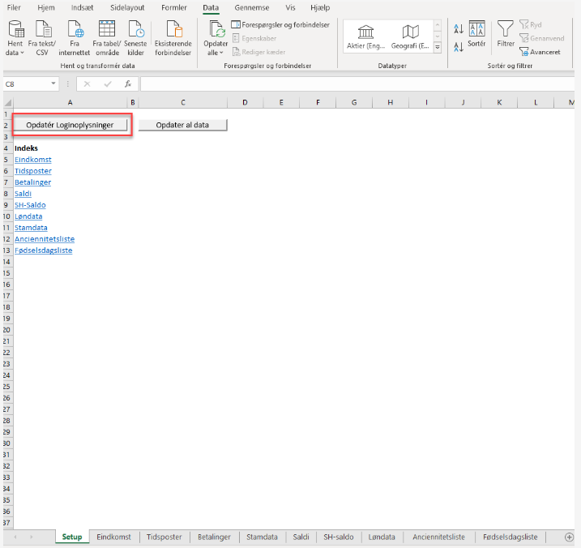The height and width of the screenshot is (548, 581).
Task: Click Genanvend filter
Action: (542, 38)
